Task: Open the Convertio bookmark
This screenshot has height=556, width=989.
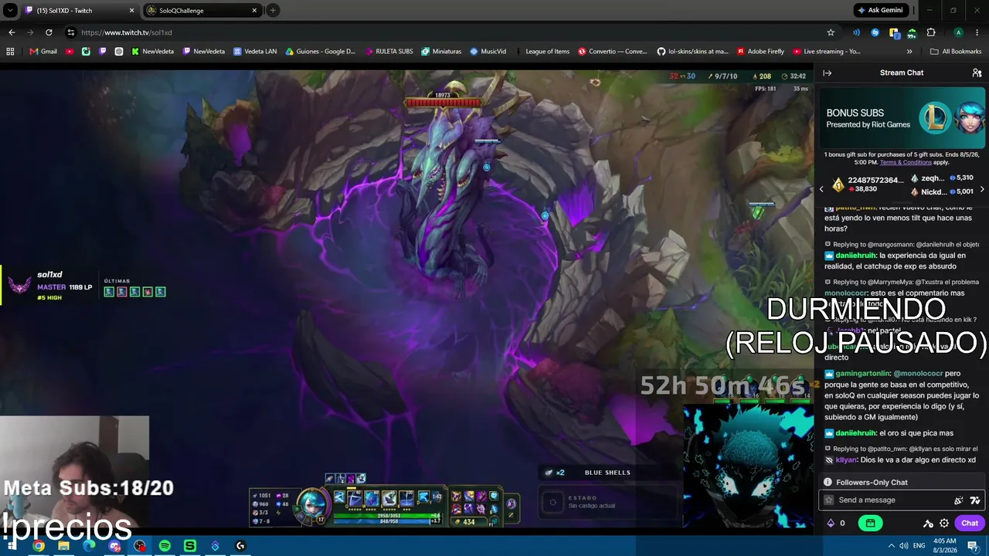Action: click(613, 52)
